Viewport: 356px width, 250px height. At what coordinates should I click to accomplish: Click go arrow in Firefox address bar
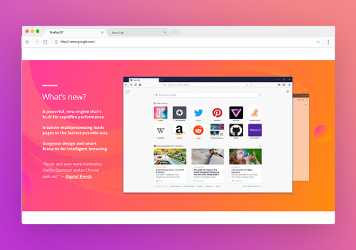(x=247, y=85)
